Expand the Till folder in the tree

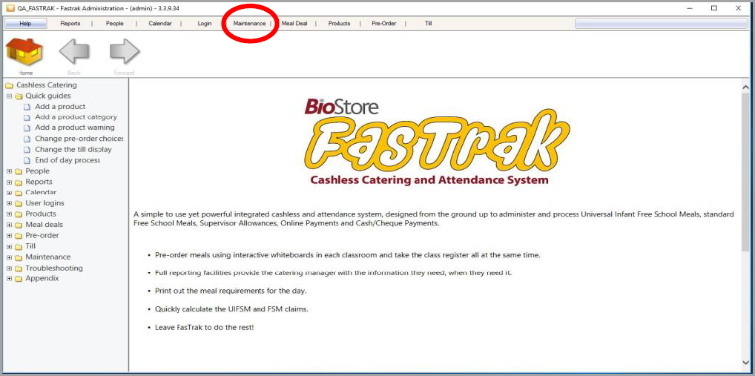[x=9, y=246]
